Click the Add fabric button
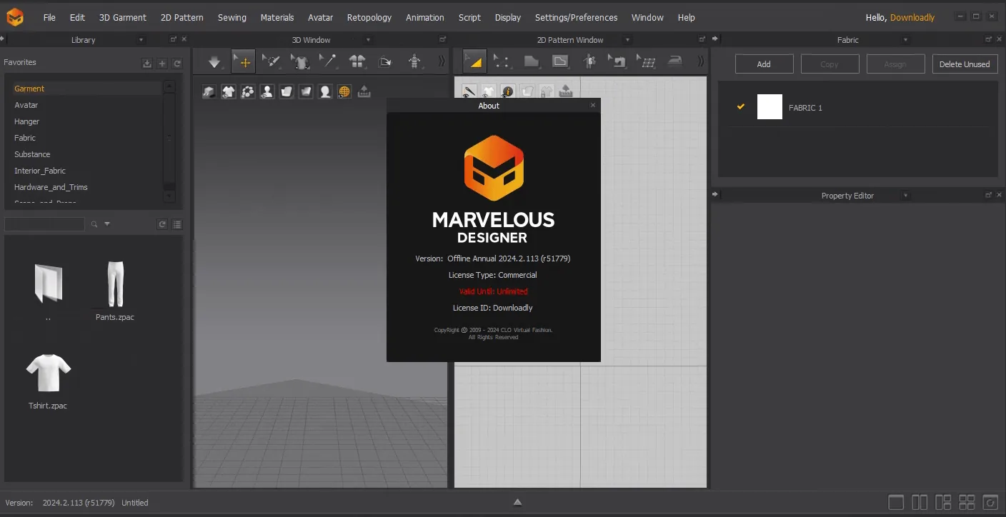This screenshot has width=1006, height=517. click(x=764, y=64)
